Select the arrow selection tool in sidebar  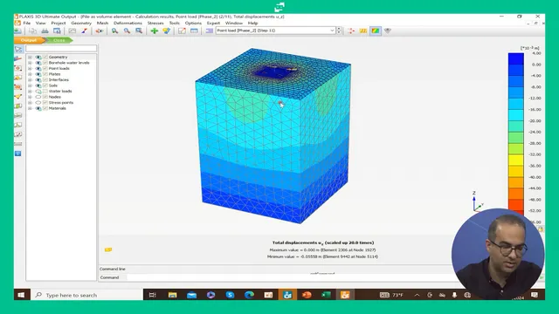18,49
